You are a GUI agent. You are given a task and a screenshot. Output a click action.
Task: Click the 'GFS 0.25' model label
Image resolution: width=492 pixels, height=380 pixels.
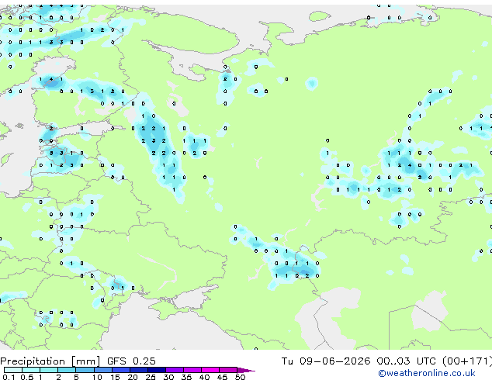coord(131,361)
